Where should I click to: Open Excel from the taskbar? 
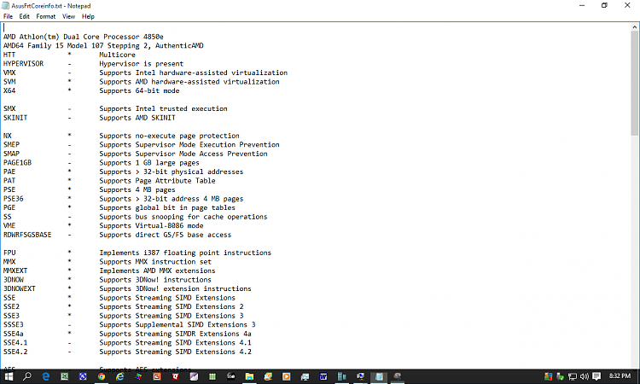tap(65, 376)
